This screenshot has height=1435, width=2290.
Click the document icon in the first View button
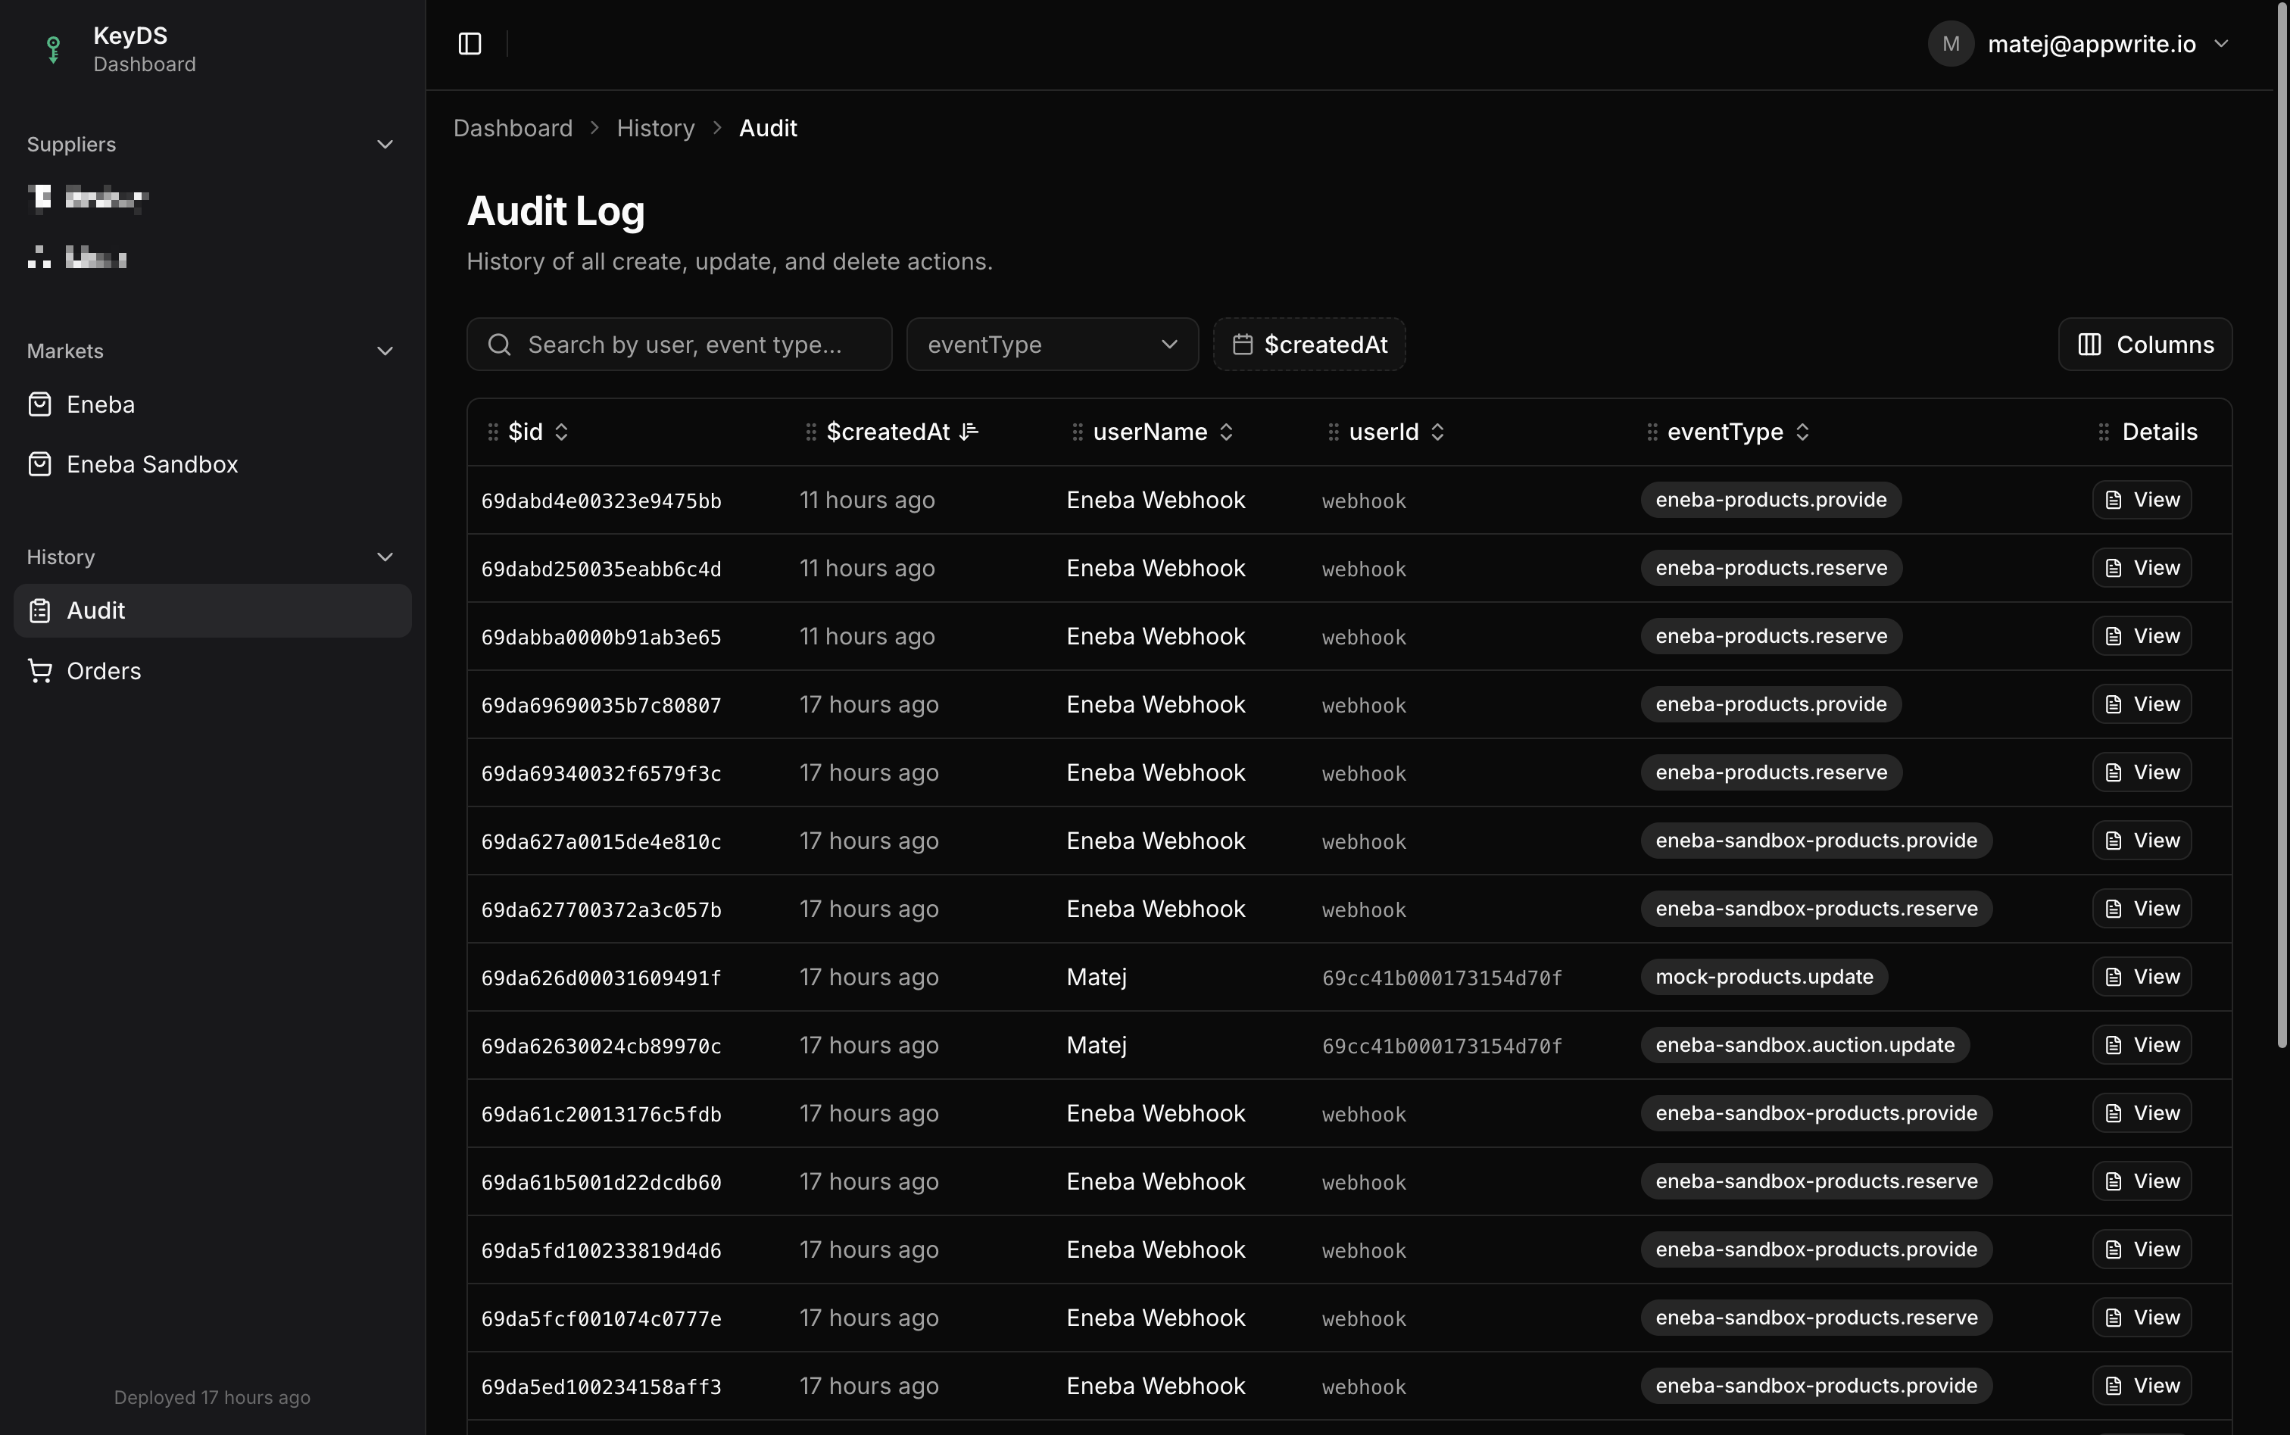(2113, 499)
